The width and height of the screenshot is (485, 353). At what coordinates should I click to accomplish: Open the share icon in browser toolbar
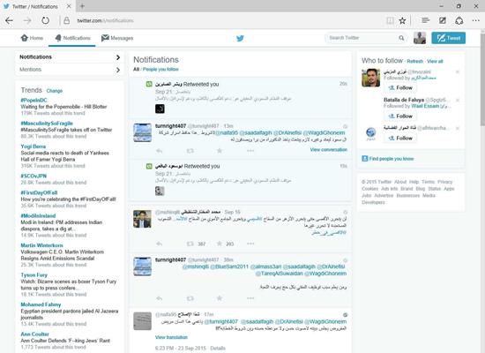[x=459, y=20]
